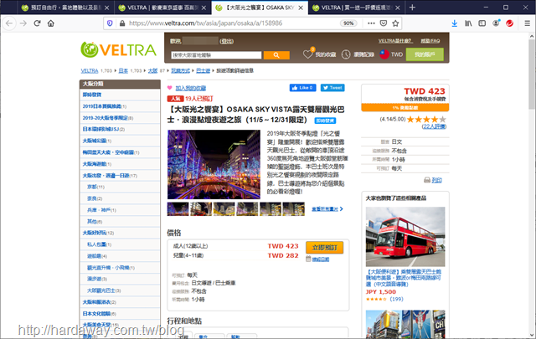This screenshot has height=339, width=536.
Task: Click the Firefox account avatar icon
Action: tap(496, 23)
